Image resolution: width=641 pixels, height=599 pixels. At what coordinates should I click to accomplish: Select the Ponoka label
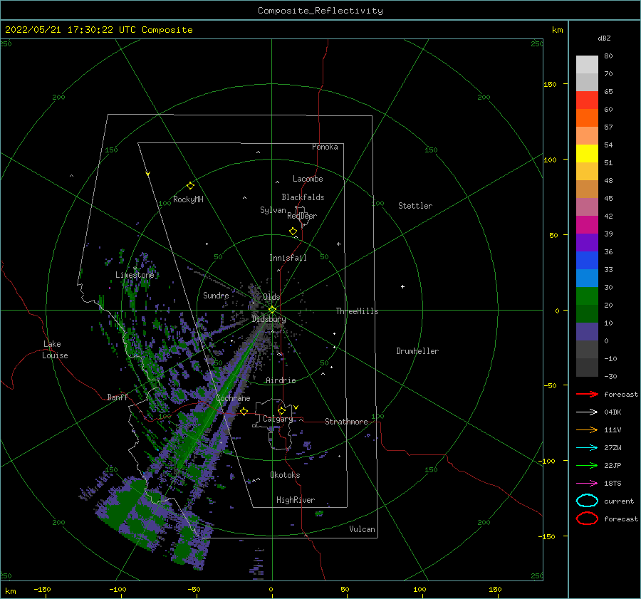[325, 147]
